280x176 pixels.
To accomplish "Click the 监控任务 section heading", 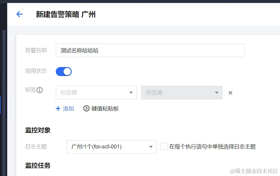I will [37, 166].
